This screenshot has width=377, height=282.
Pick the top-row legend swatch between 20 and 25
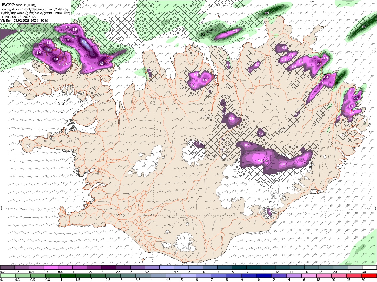[x=340, y=267]
